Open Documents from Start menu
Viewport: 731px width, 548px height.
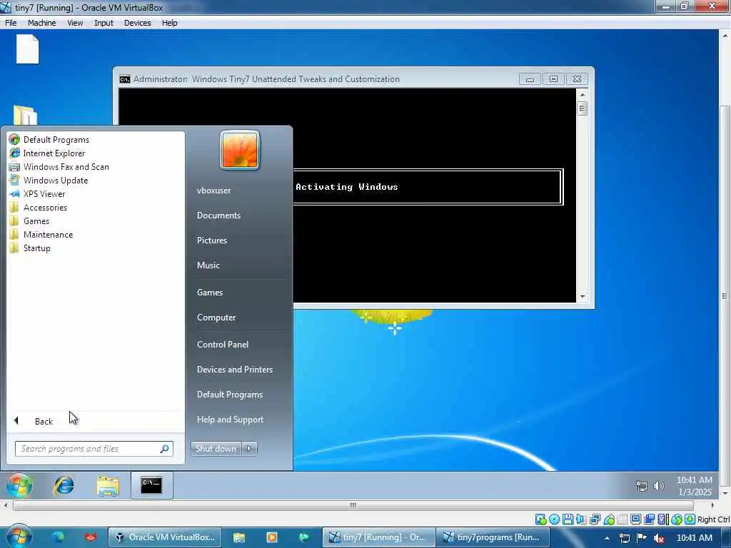coord(218,215)
